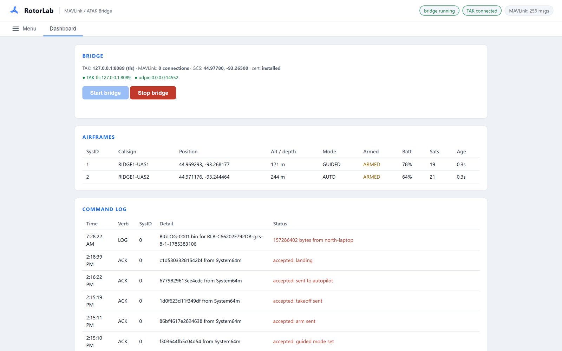Viewport: 562px width, 351px height.
Task: Click the BRIDGE section heading
Action: [x=93, y=56]
